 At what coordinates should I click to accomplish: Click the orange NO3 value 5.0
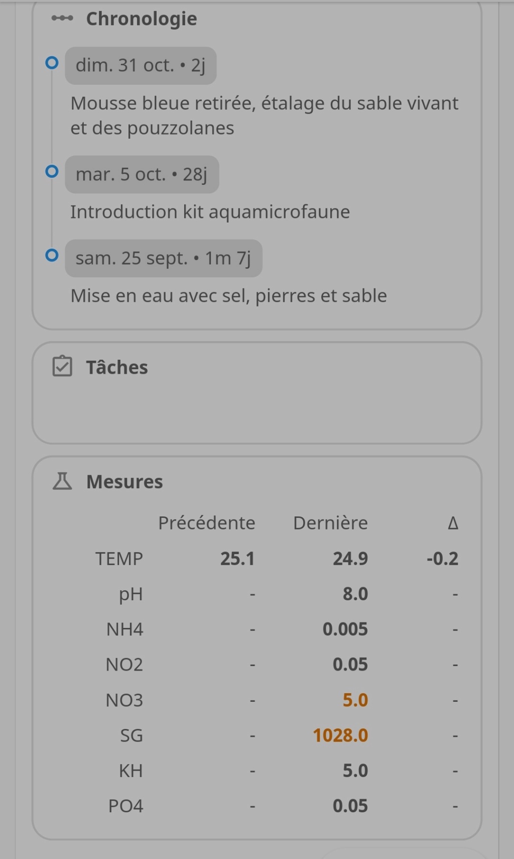(355, 700)
